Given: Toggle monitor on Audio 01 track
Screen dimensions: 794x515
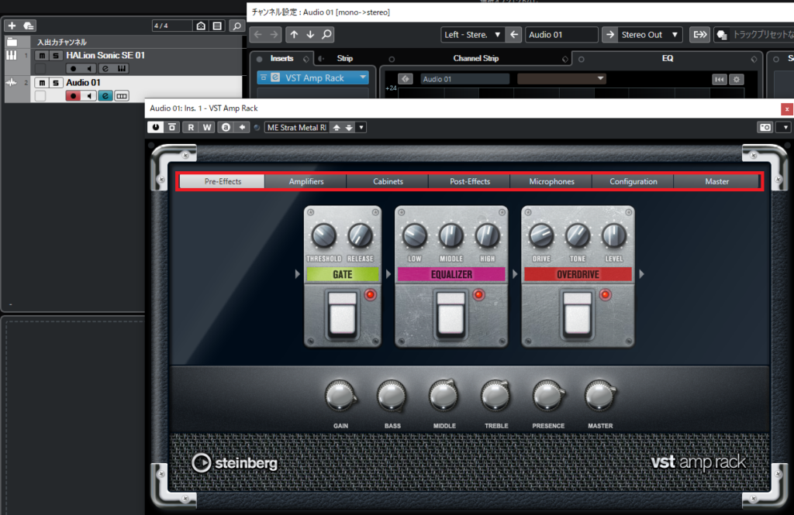Looking at the screenshot, I should pyautogui.click(x=89, y=96).
